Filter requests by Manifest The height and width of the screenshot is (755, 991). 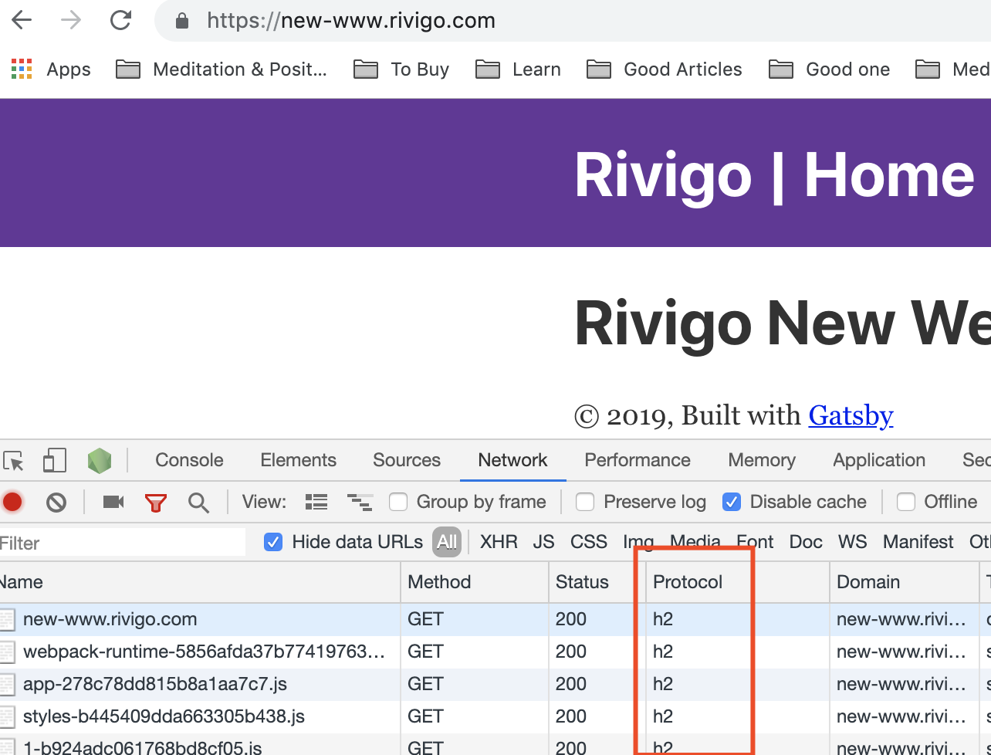[918, 542]
